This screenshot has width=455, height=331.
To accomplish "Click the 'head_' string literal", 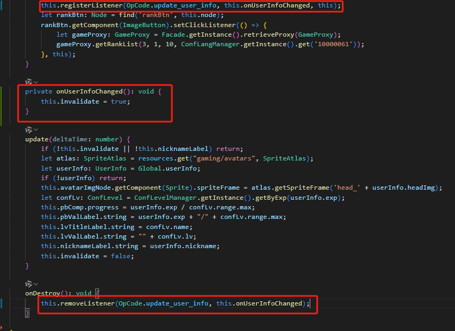I will coord(347,188).
